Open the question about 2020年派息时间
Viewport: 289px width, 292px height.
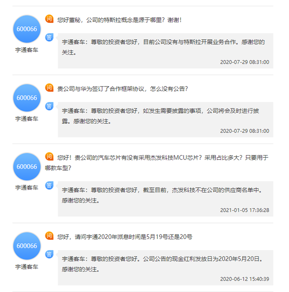pos(124,237)
